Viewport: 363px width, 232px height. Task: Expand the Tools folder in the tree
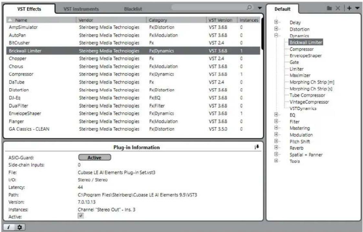[276, 161]
